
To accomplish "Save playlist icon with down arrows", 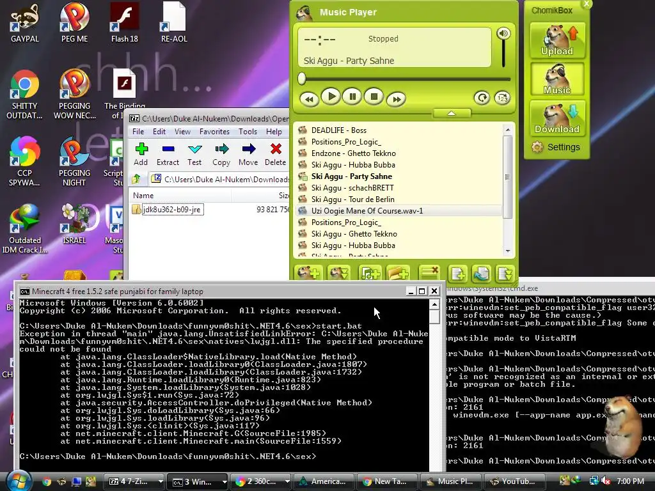I will pyautogui.click(x=504, y=274).
